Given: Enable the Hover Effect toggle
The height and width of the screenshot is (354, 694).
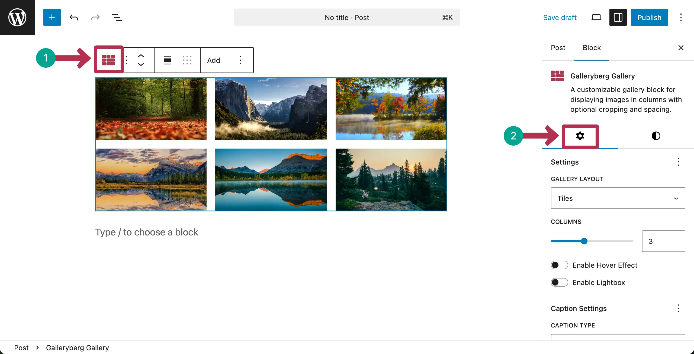Looking at the screenshot, I should pos(559,265).
